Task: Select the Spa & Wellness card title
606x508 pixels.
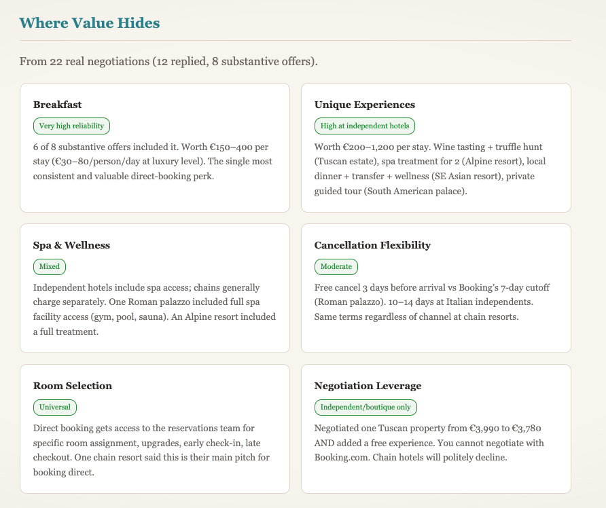Action: pyautogui.click(x=71, y=245)
